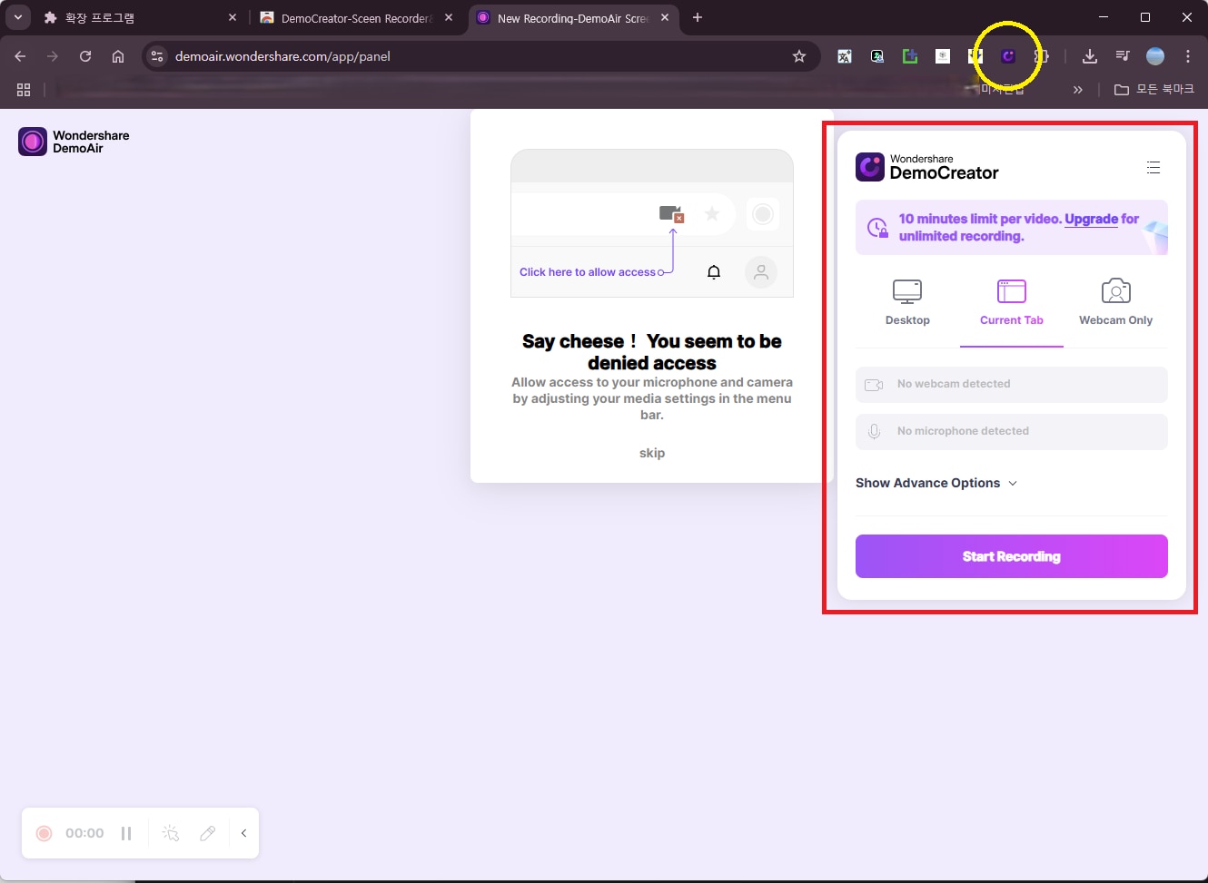The height and width of the screenshot is (883, 1208).
Task: Click the Upgrade link
Action: (1091, 219)
